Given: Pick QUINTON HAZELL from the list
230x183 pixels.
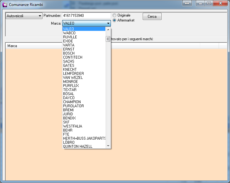Looking at the screenshot, I should (78, 147).
